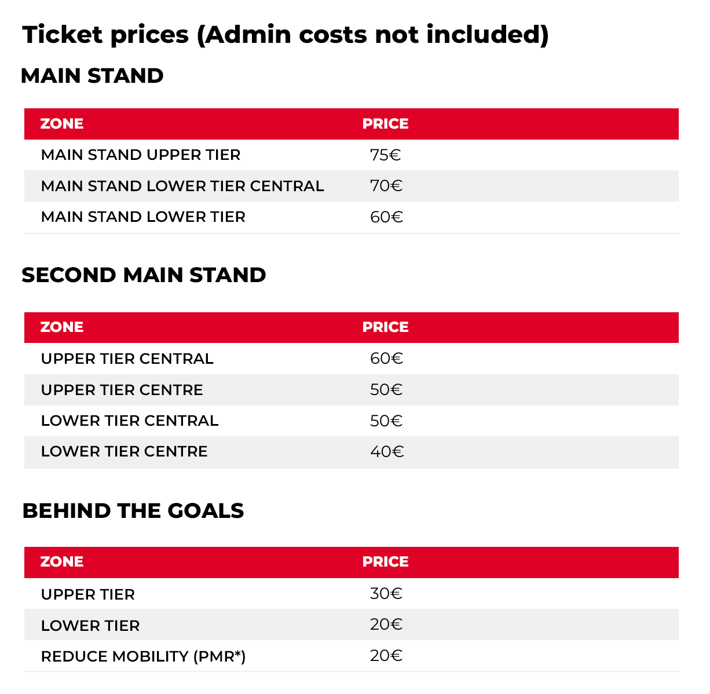Select the UPPER TIER CENTRAL zone row
710x694 pixels.
click(x=127, y=359)
